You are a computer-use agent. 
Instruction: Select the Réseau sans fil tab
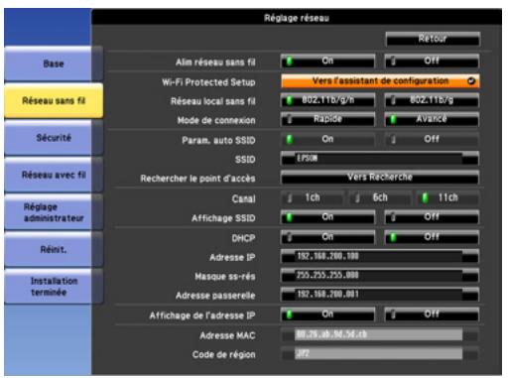click(54, 100)
